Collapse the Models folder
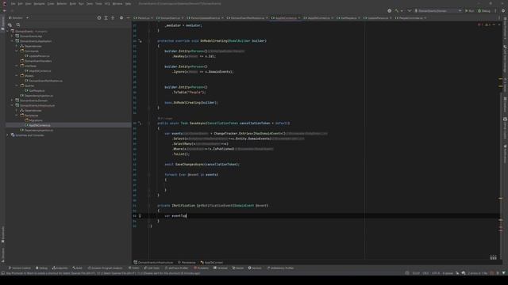This screenshot has height=285, width=508. point(17,76)
